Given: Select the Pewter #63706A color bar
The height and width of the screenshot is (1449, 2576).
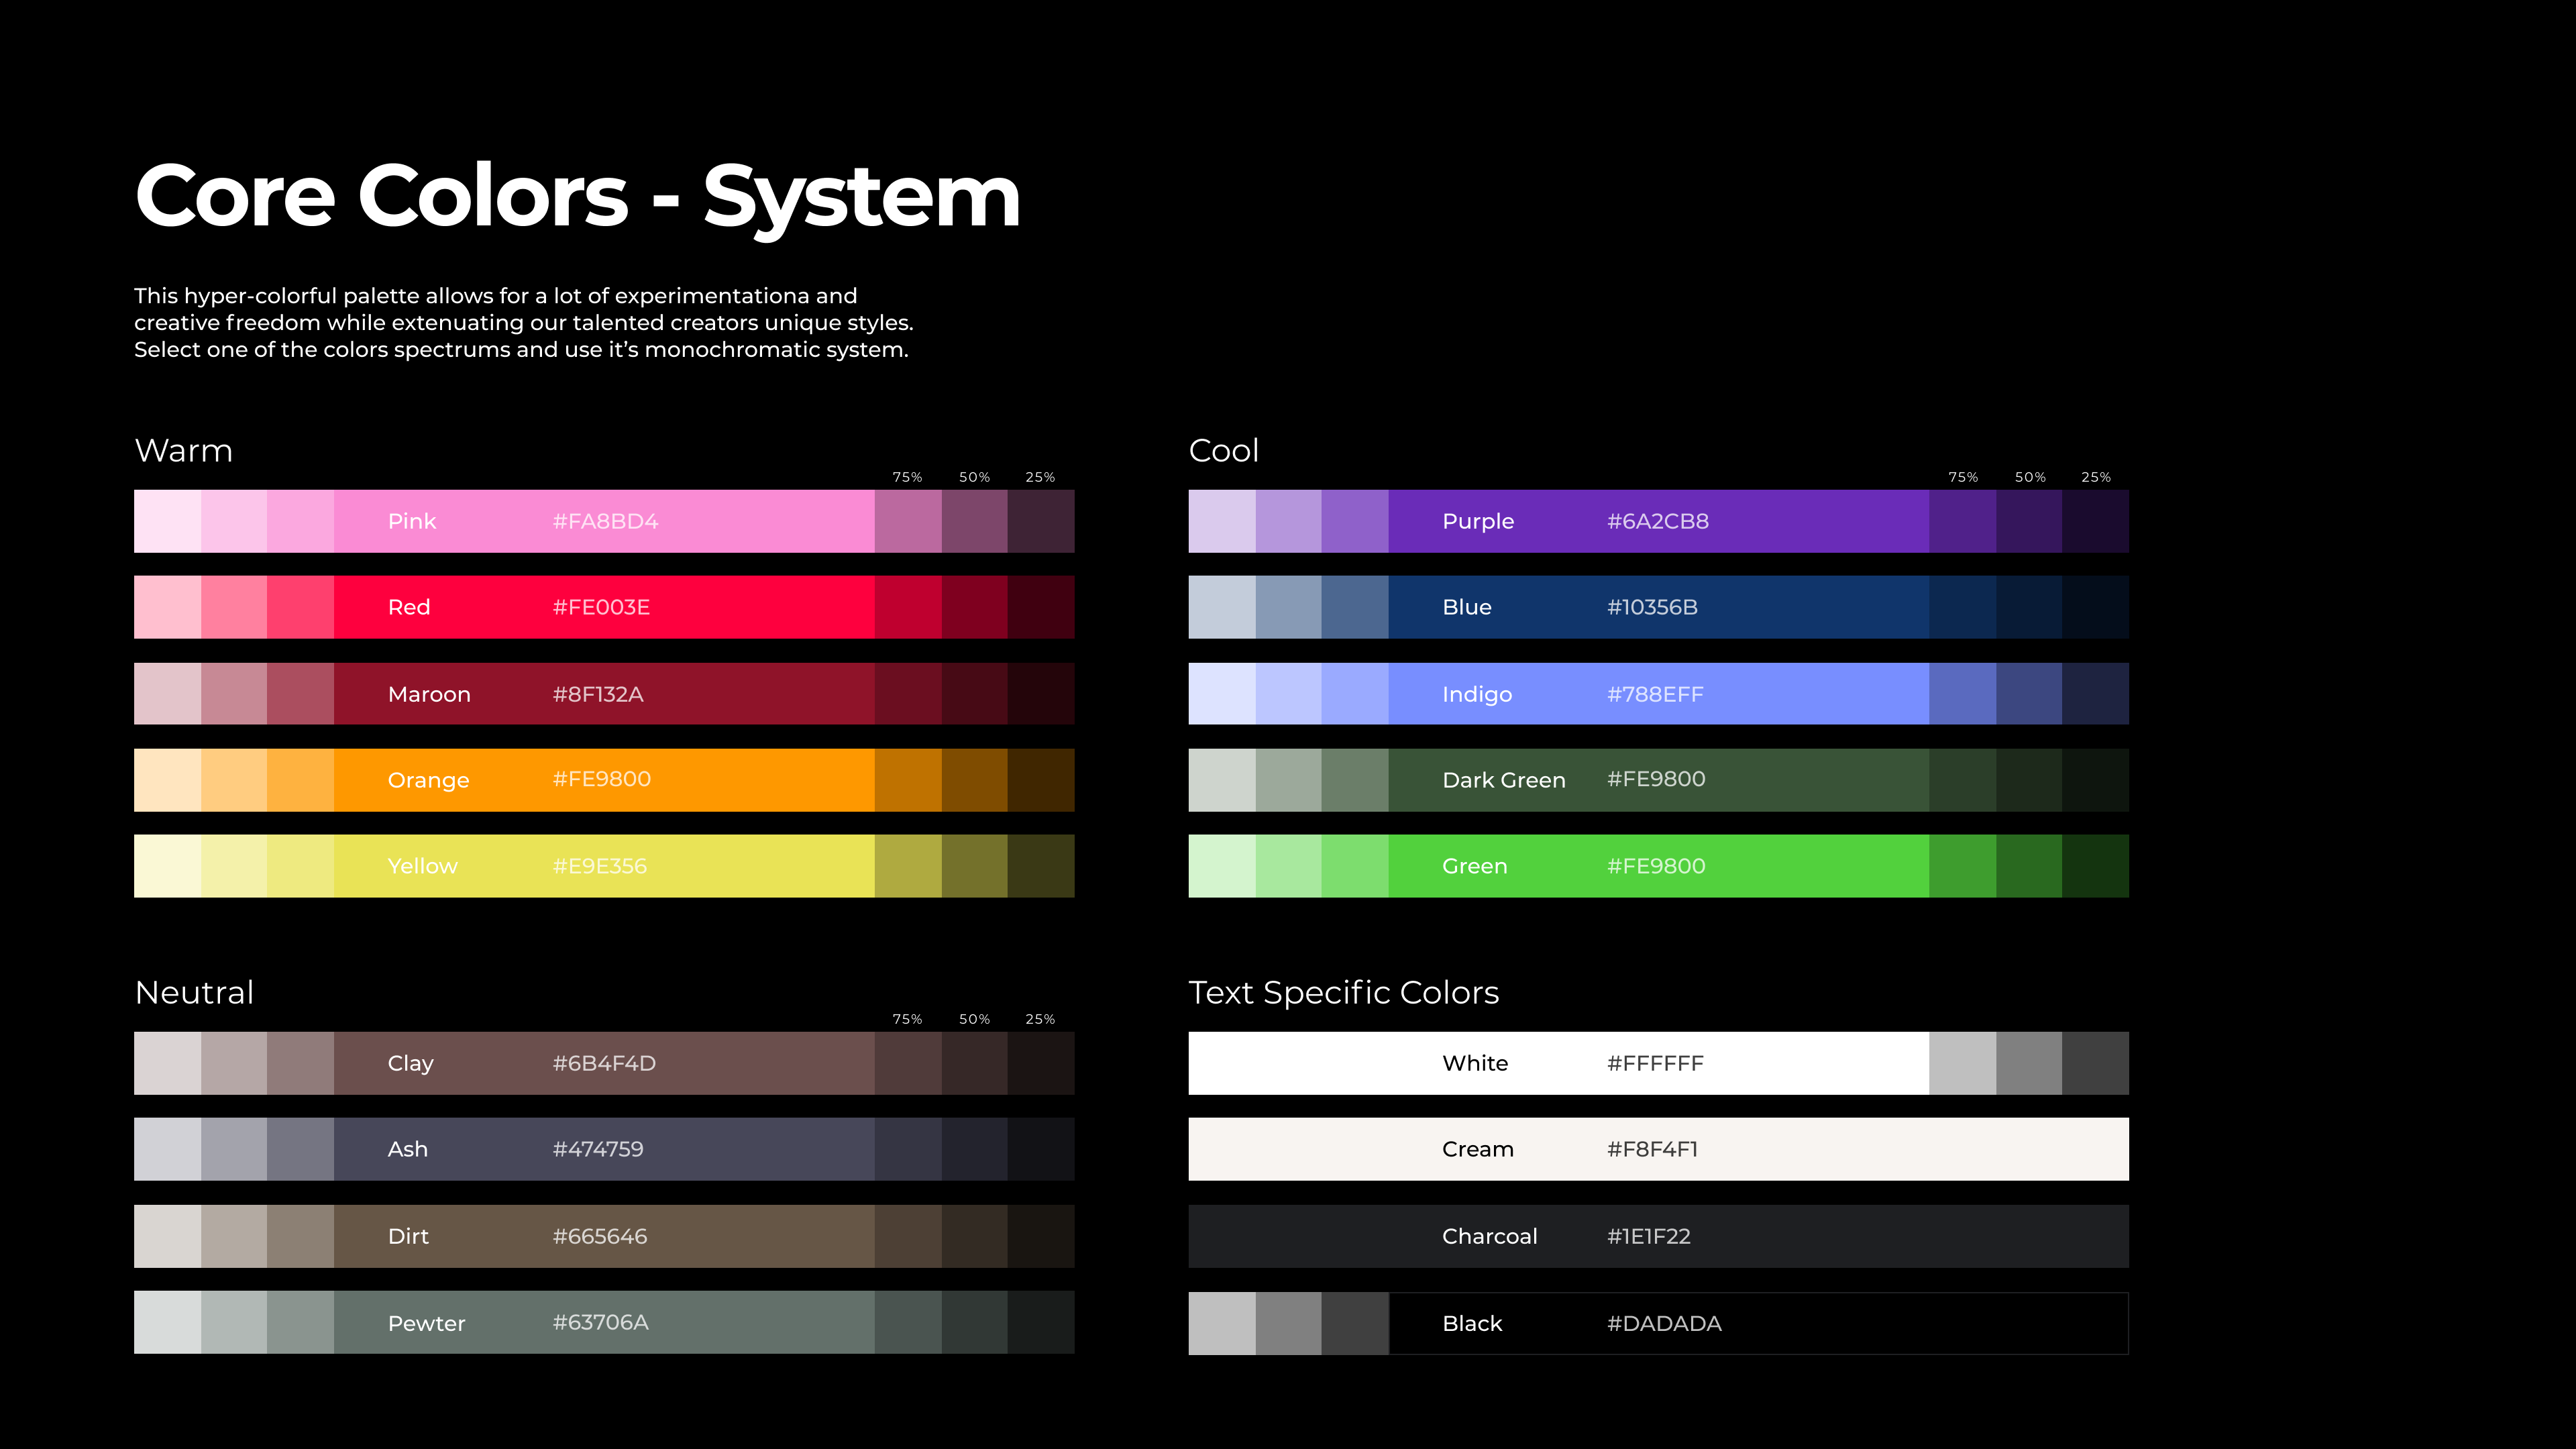Looking at the screenshot, I should pos(604,1322).
